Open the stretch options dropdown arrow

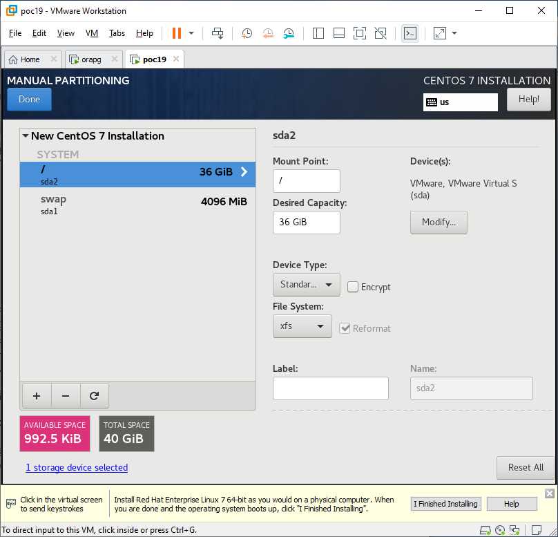click(x=454, y=33)
